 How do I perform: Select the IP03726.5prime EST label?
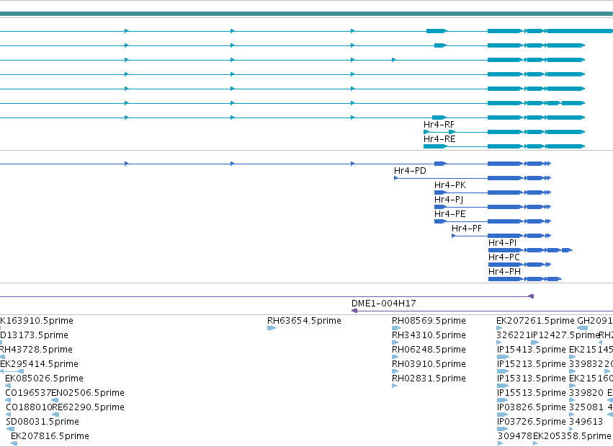[x=532, y=422]
